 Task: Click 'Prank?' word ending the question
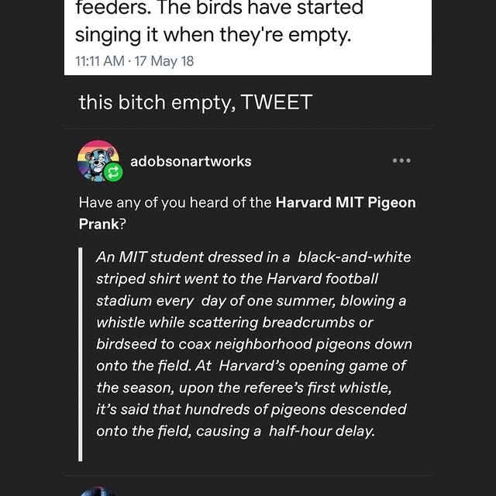[x=99, y=225]
